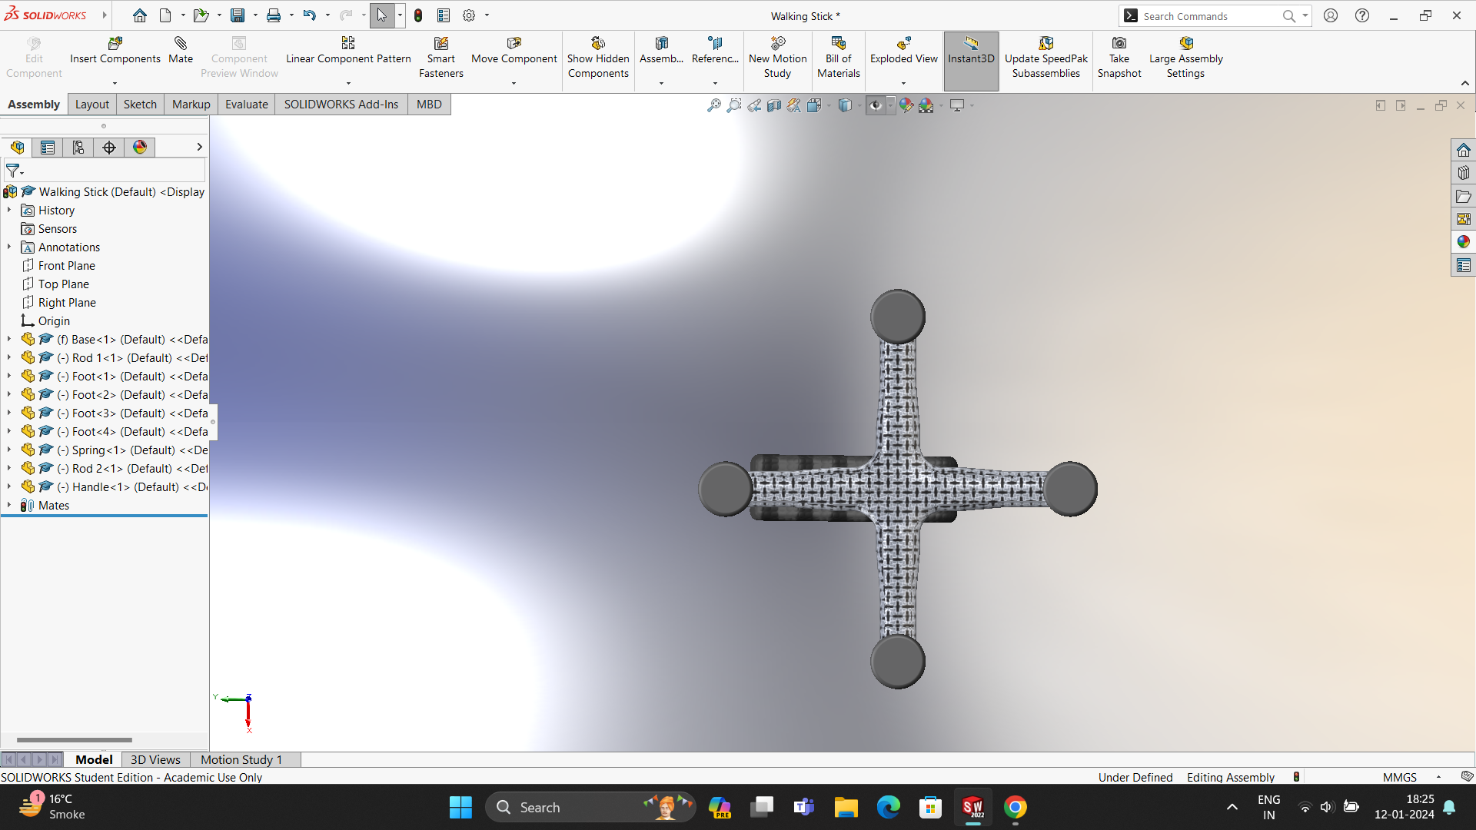
Task: Open Bill of Materials
Action: 839,58
